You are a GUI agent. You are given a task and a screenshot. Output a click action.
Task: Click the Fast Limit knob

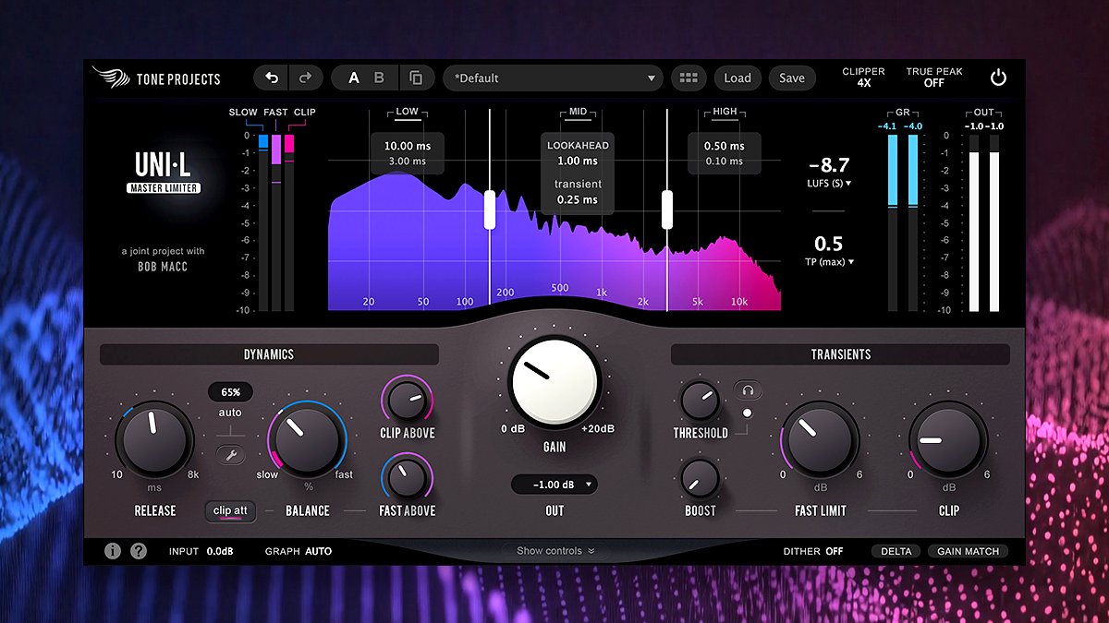coord(821,439)
